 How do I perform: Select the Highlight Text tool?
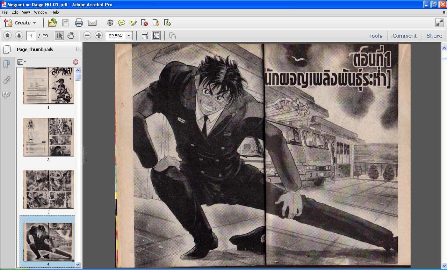(133, 23)
